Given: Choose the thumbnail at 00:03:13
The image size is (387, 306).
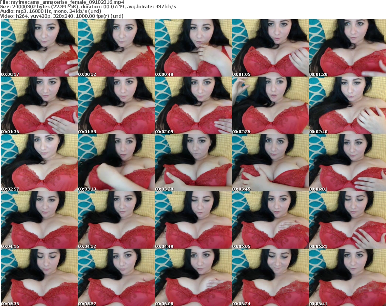Looking at the screenshot, I should pos(116,163).
